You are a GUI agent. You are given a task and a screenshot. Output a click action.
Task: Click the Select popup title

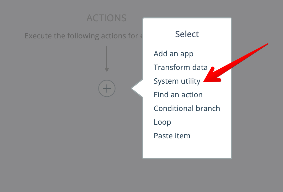[x=187, y=34]
